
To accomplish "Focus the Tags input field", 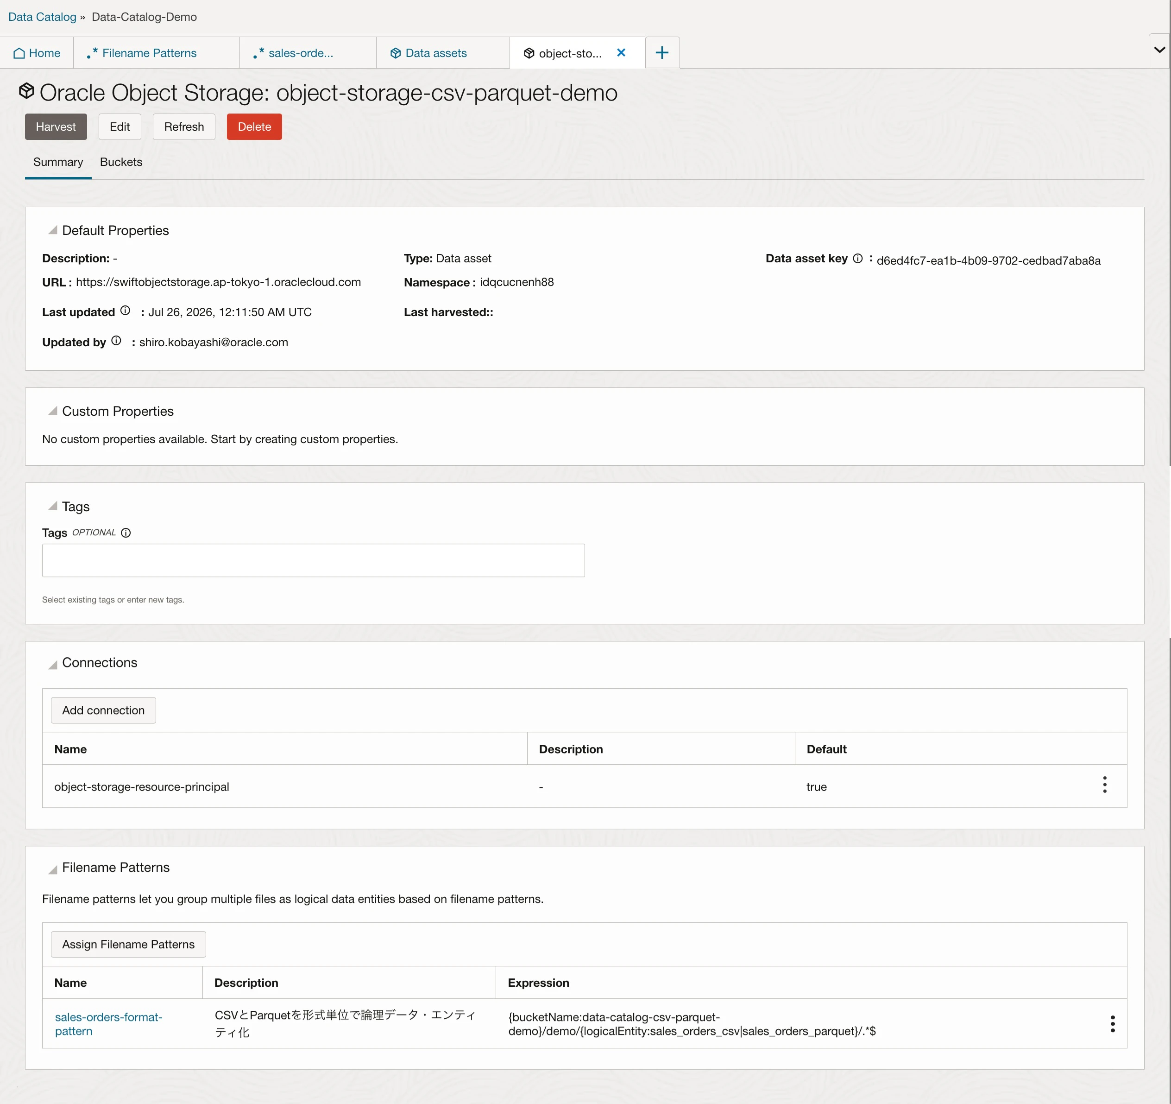I will click(x=314, y=560).
